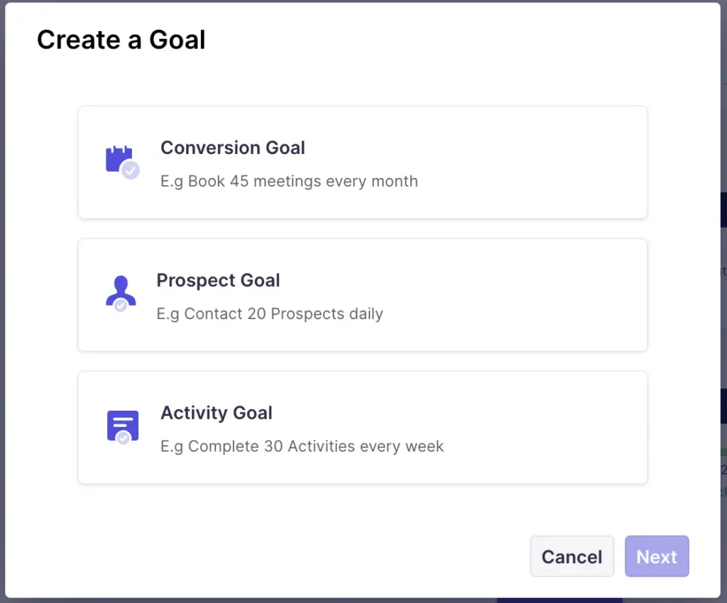This screenshot has width=727, height=603.
Task: Select the Conversion Goal title
Action: coord(232,148)
